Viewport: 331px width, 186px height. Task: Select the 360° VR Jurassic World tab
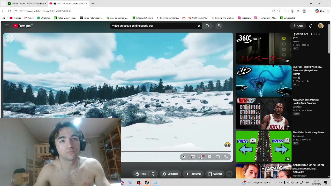coord(69,4)
